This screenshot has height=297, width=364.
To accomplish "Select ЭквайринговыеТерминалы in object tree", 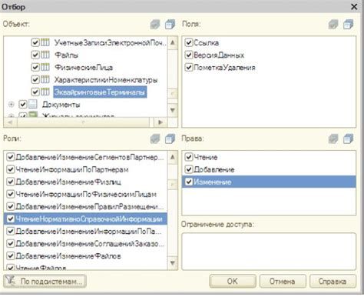I will [100, 92].
